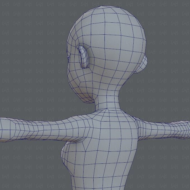Screen dimensions: 190x190
Task: Pick the neck of the character mesh
Action: tap(108, 100)
